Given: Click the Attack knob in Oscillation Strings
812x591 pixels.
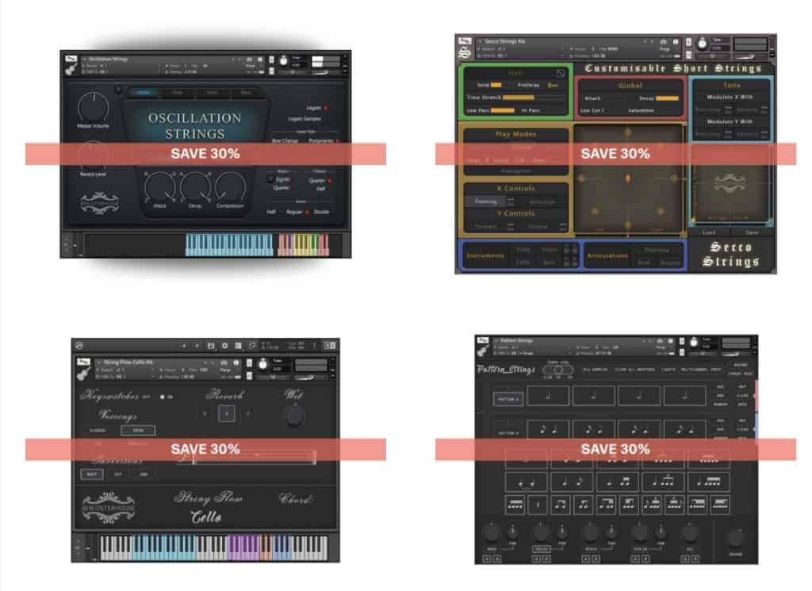Looking at the screenshot, I should click(160, 187).
